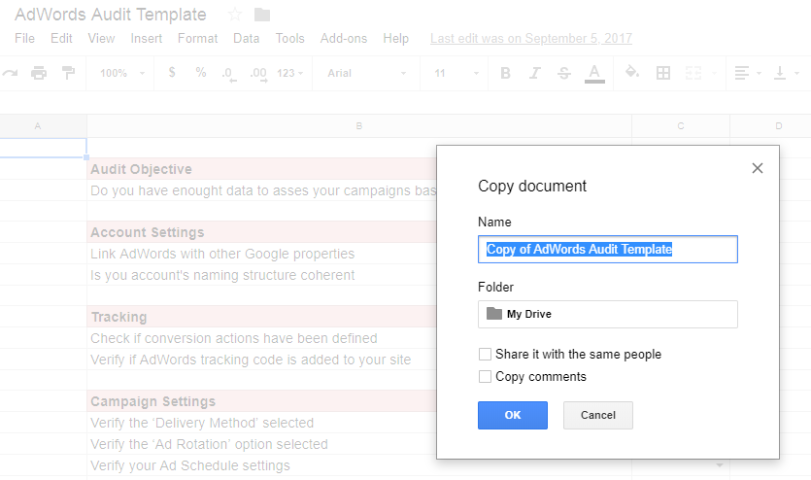Select the Audit Objective cell
This screenshot has width=811, height=480.
pos(261,169)
